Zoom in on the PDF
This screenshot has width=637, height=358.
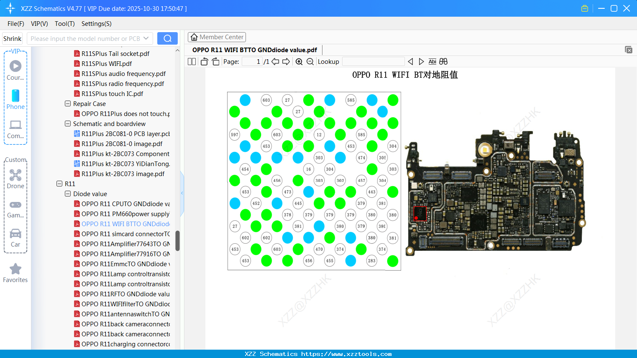(299, 61)
